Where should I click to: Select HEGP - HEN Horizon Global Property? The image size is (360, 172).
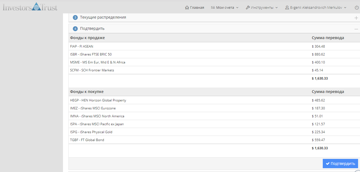click(x=214, y=100)
